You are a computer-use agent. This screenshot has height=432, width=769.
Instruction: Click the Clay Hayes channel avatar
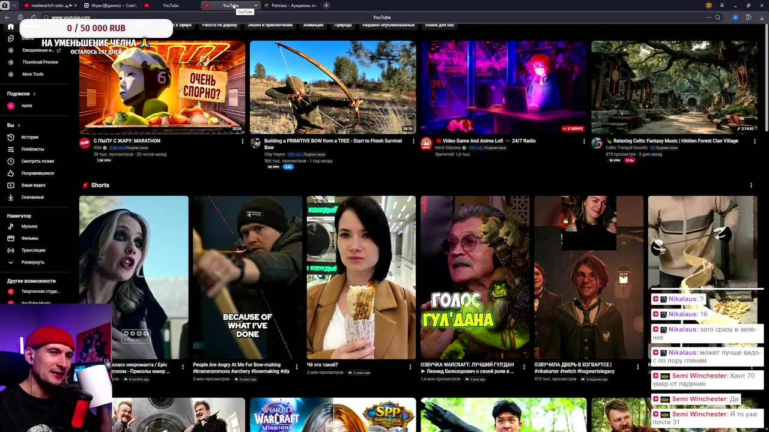[255, 143]
